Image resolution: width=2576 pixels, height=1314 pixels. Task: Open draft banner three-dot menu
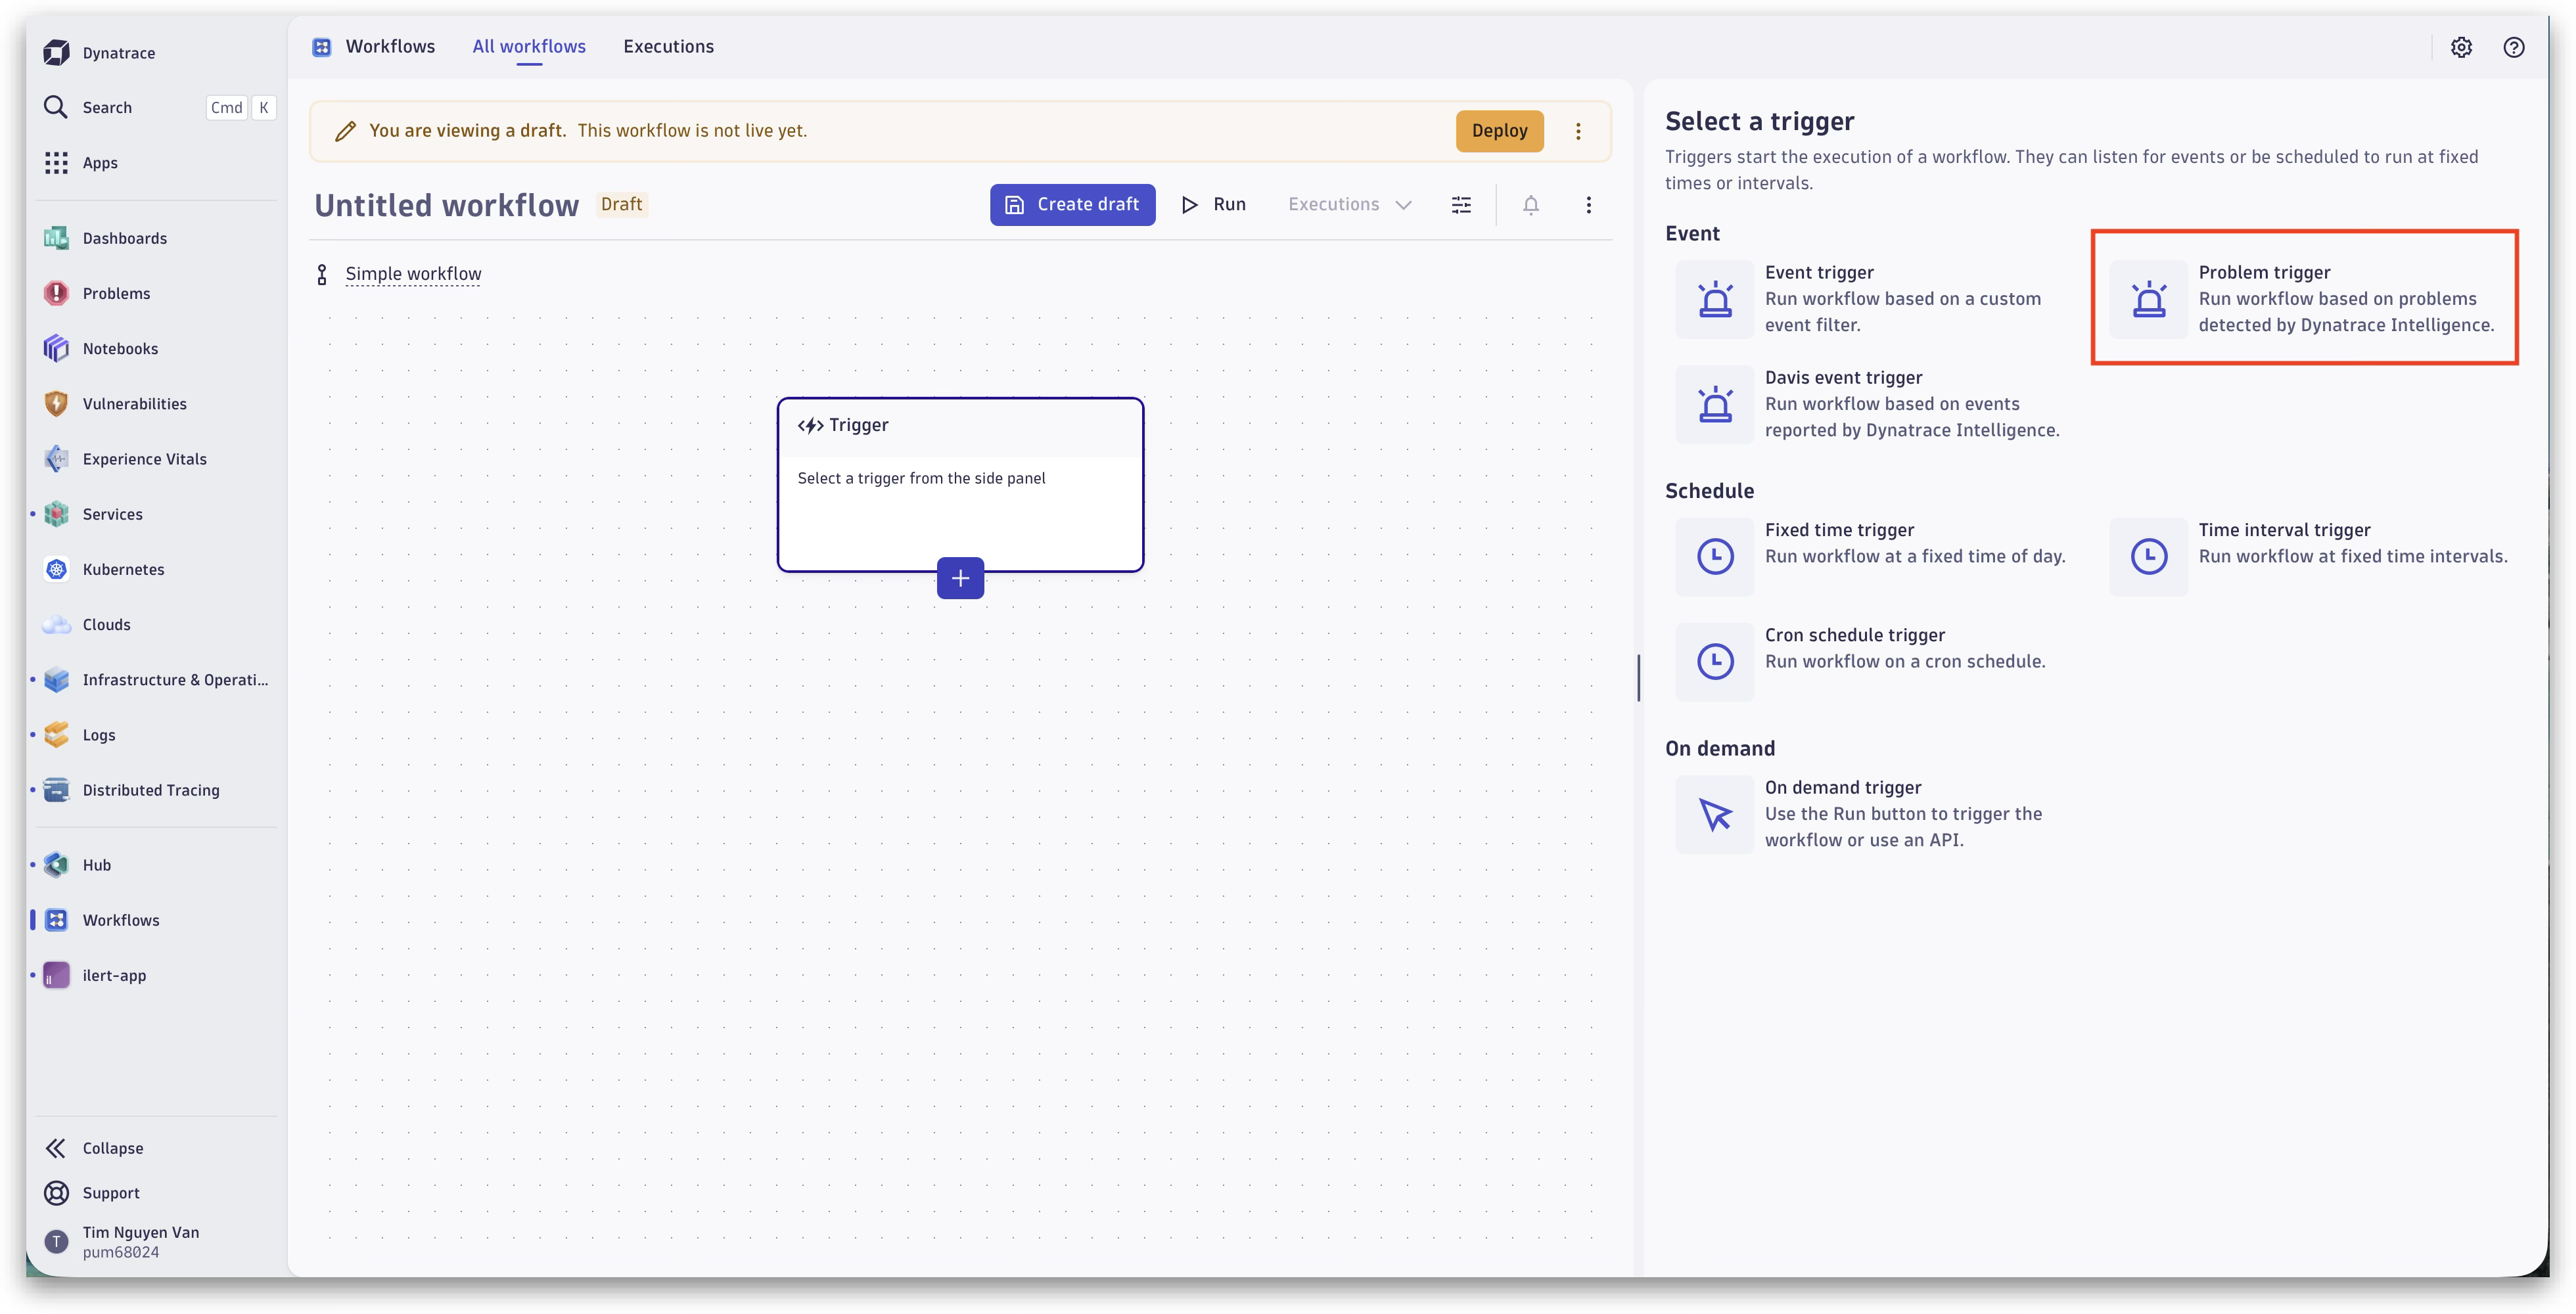pos(1578,131)
